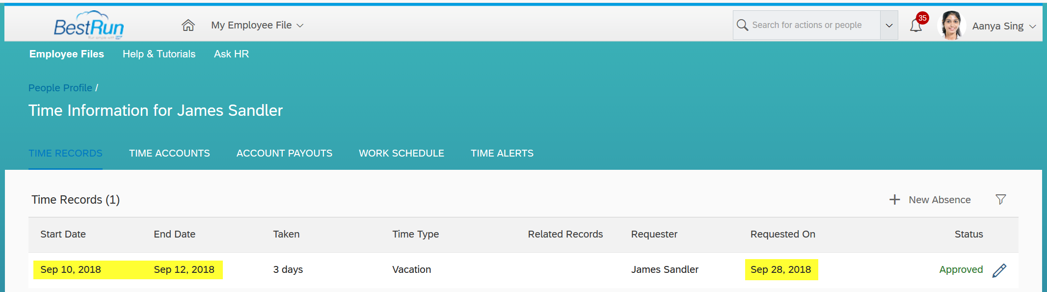Follow the People Profile breadcrumb link

[60, 88]
